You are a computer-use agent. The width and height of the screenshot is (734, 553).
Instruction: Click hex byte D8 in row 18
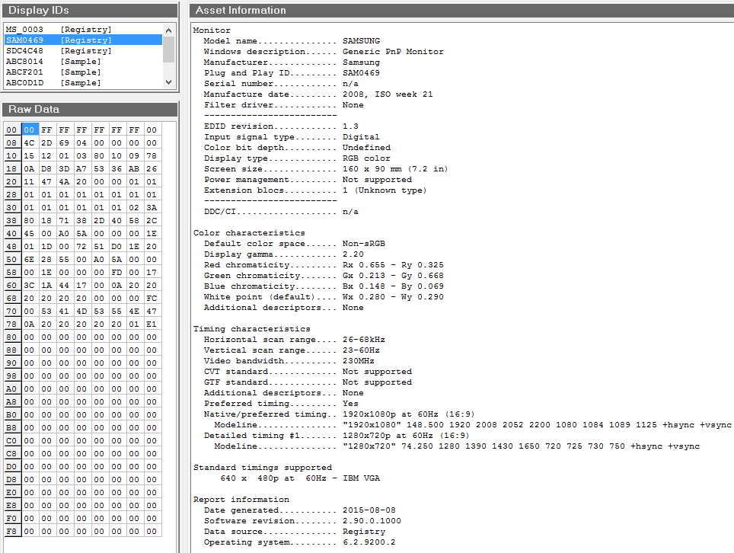tap(46, 168)
